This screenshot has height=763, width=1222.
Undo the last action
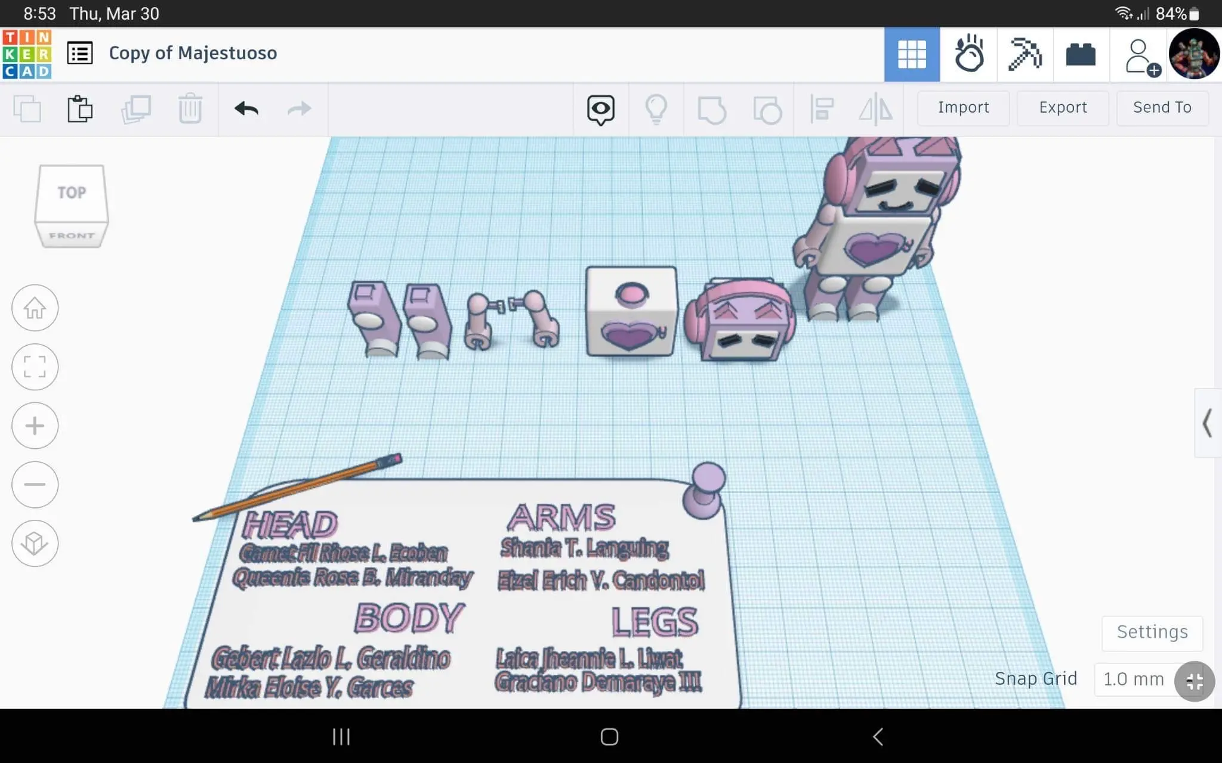pyautogui.click(x=245, y=109)
